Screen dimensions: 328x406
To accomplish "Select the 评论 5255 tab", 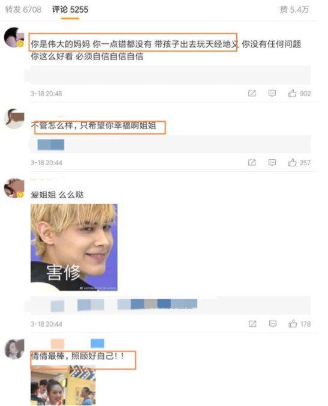I will [x=70, y=10].
